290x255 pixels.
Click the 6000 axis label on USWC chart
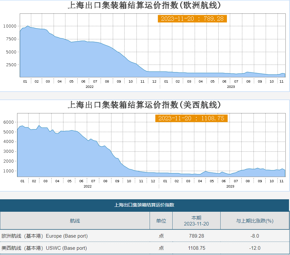[9, 122]
